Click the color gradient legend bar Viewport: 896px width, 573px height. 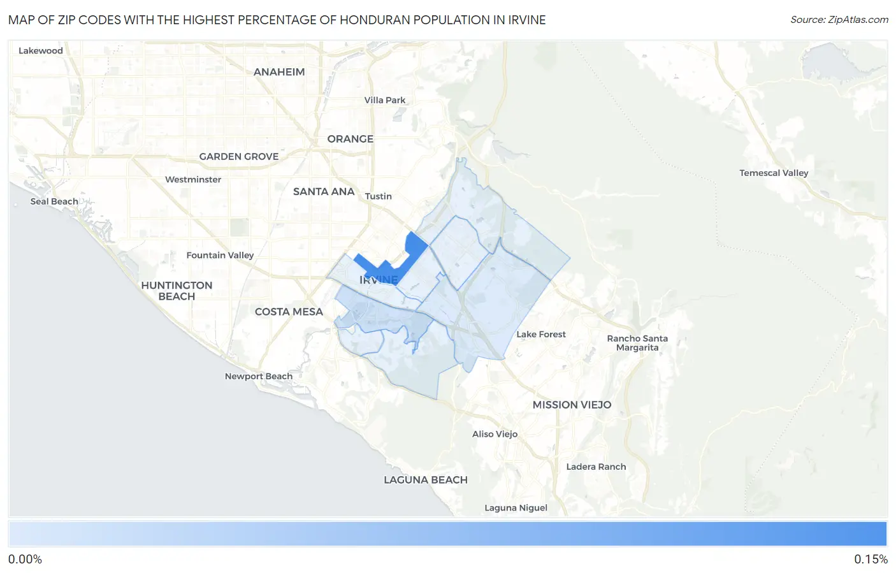click(x=447, y=534)
